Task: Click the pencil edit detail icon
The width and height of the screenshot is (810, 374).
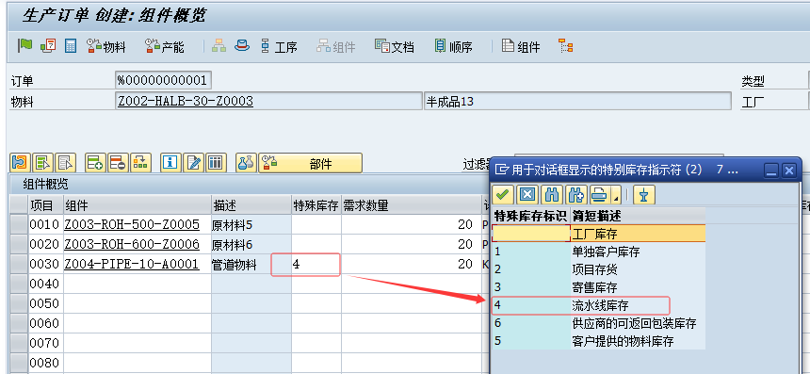Action: 194,163
